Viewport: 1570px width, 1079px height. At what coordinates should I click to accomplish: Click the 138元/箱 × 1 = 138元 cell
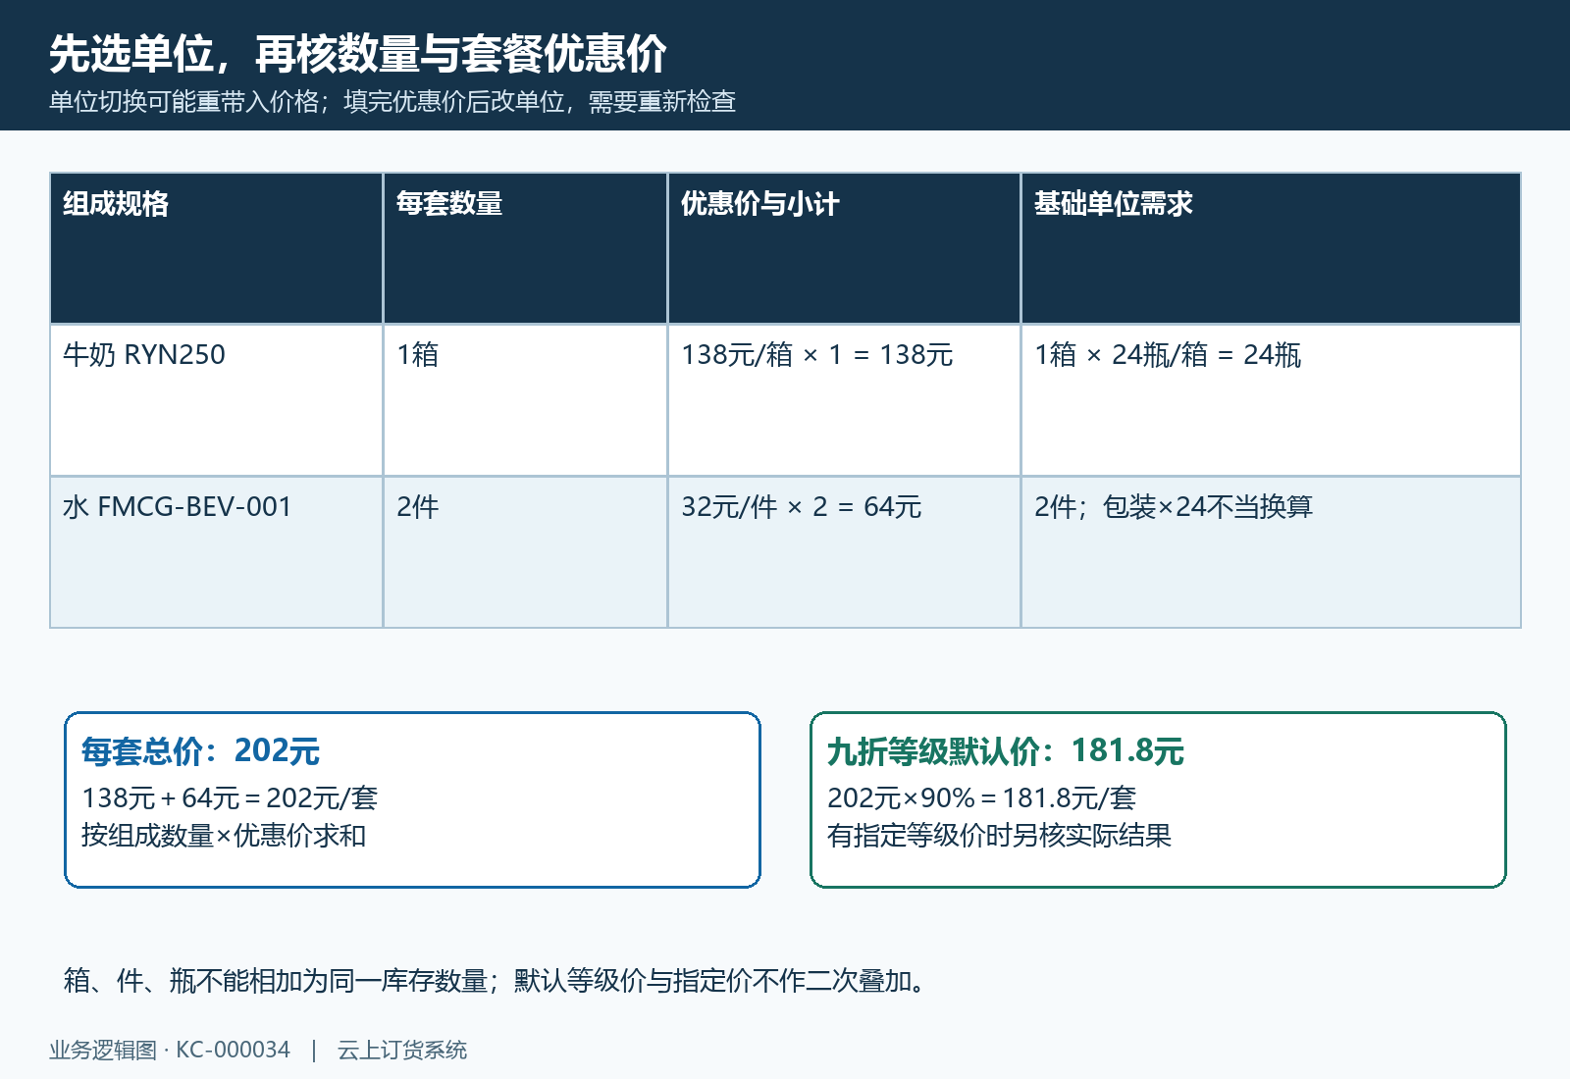844,400
